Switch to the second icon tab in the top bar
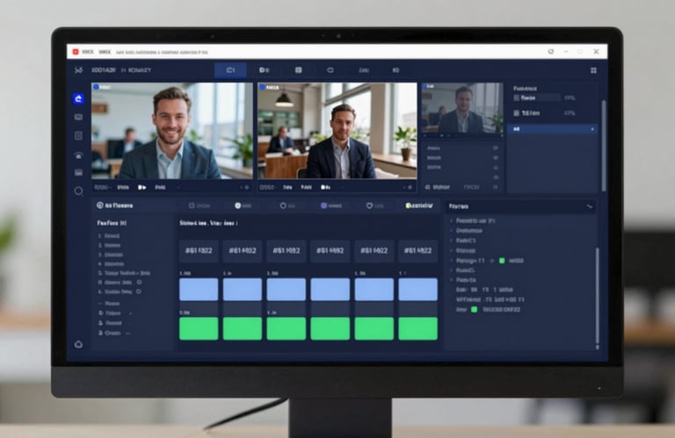This screenshot has height=438, width=675. click(x=264, y=70)
